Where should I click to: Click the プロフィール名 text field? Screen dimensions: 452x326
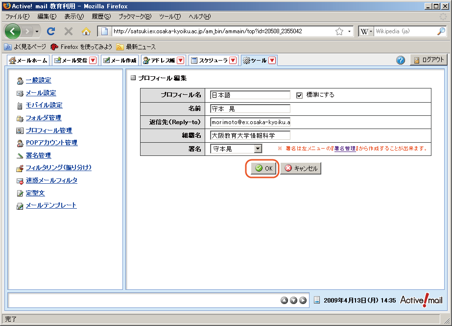click(x=250, y=95)
